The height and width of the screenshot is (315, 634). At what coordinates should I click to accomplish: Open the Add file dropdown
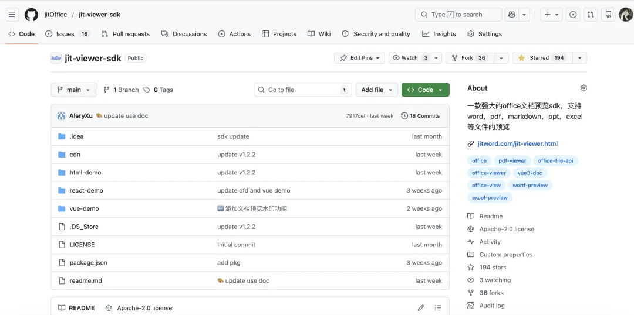click(377, 90)
